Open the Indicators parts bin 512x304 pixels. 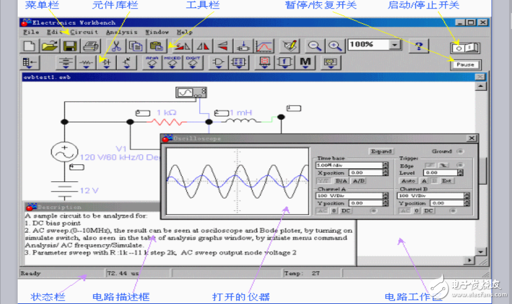pyautogui.click(x=265, y=63)
